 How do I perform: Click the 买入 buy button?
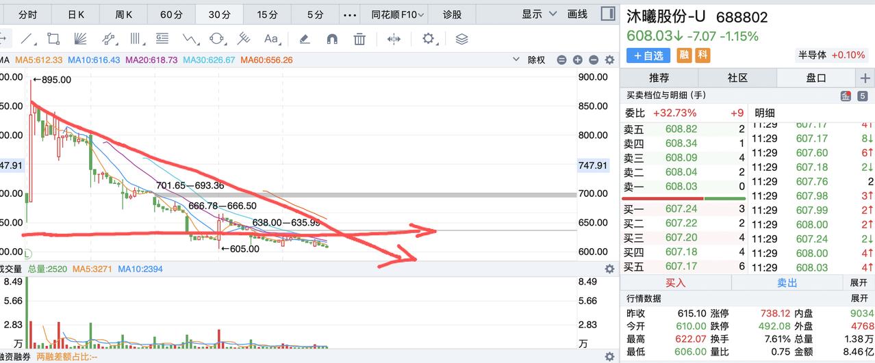pos(676,282)
